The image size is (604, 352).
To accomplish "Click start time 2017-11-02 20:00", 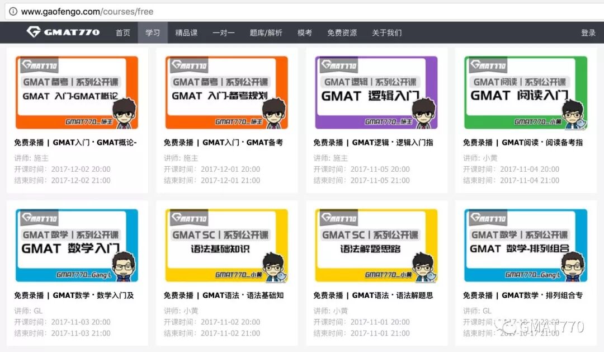I will 230,322.
